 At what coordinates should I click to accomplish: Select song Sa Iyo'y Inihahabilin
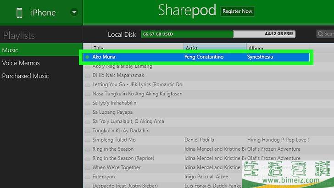click(x=114, y=103)
